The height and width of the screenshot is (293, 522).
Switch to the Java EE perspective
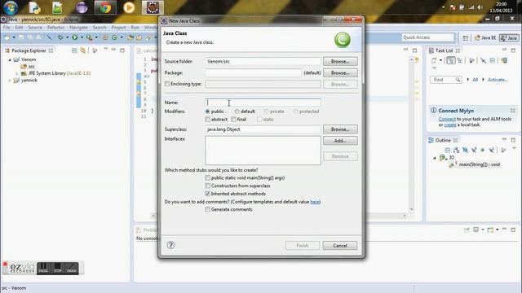485,38
